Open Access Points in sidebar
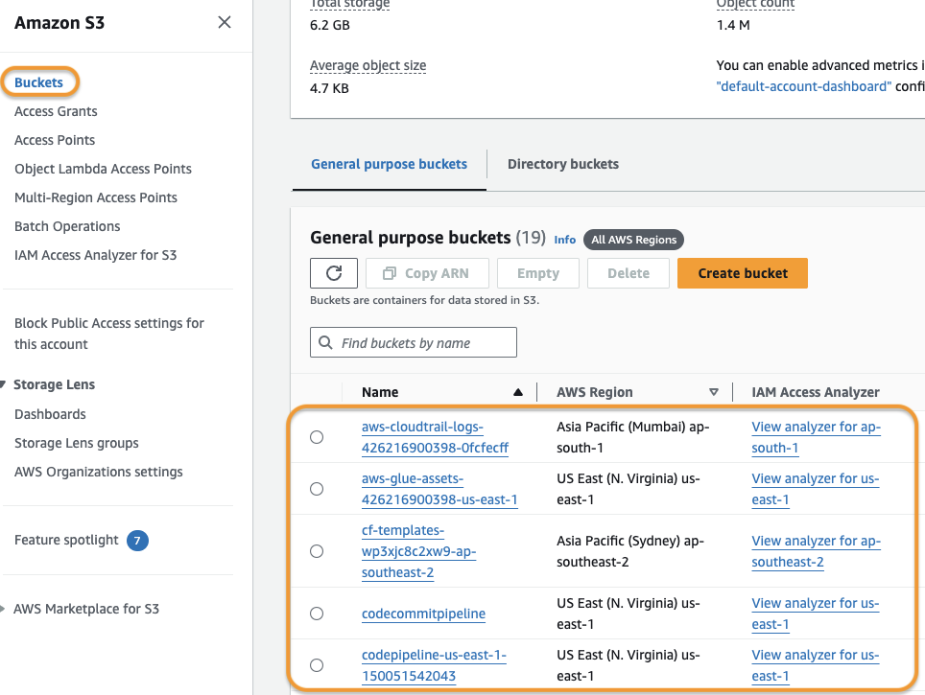925x695 pixels. click(x=55, y=140)
